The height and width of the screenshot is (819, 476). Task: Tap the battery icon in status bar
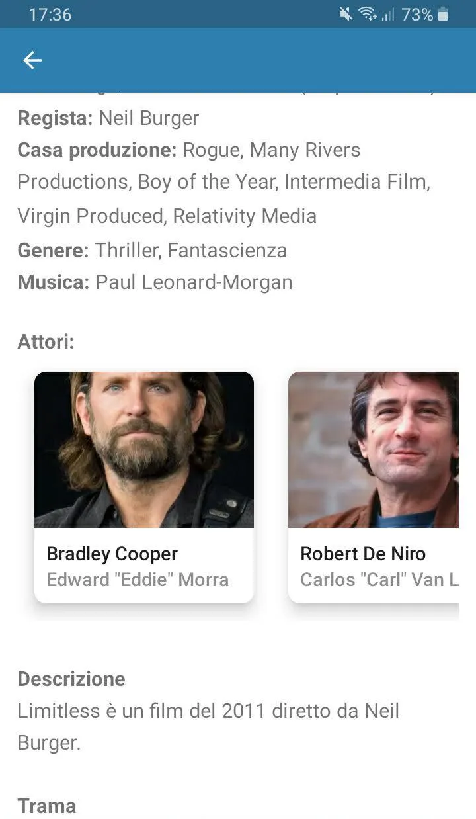(x=443, y=14)
